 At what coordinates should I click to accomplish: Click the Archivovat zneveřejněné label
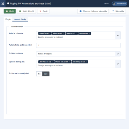[19, 73]
